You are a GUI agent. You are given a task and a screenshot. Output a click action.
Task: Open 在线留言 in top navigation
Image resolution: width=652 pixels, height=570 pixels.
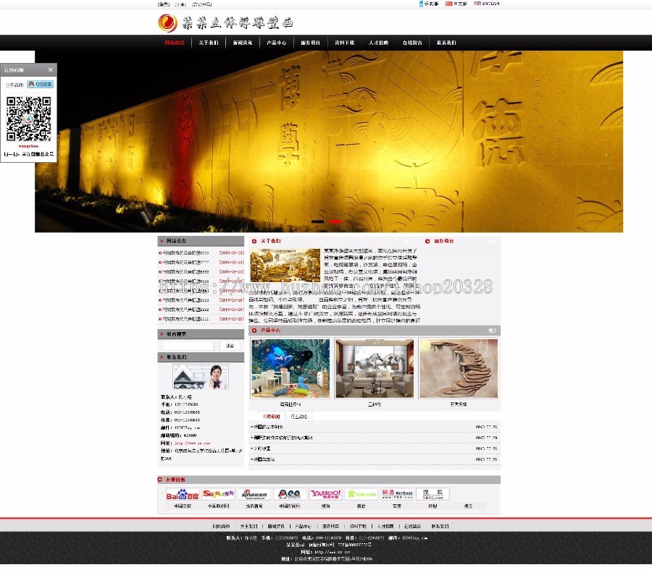coord(412,43)
